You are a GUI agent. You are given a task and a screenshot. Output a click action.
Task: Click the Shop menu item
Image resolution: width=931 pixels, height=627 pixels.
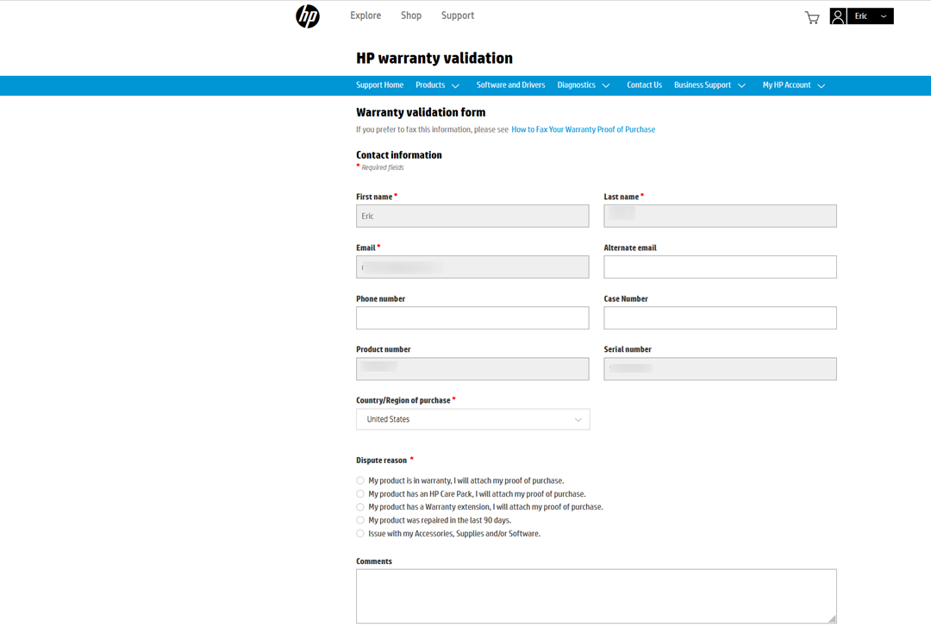tap(410, 16)
